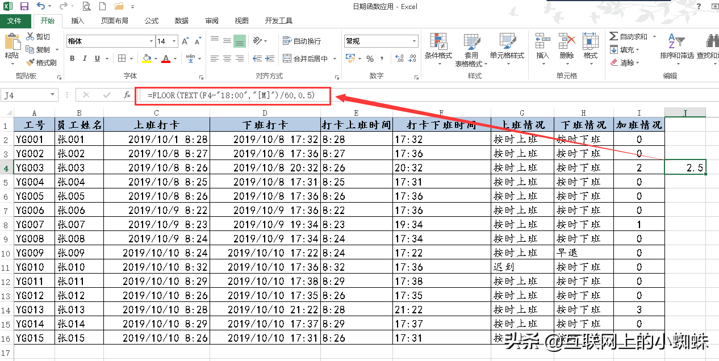719x361 pixels.
Task: Save the workbook using the floppy disk icon
Action: tap(24, 7)
